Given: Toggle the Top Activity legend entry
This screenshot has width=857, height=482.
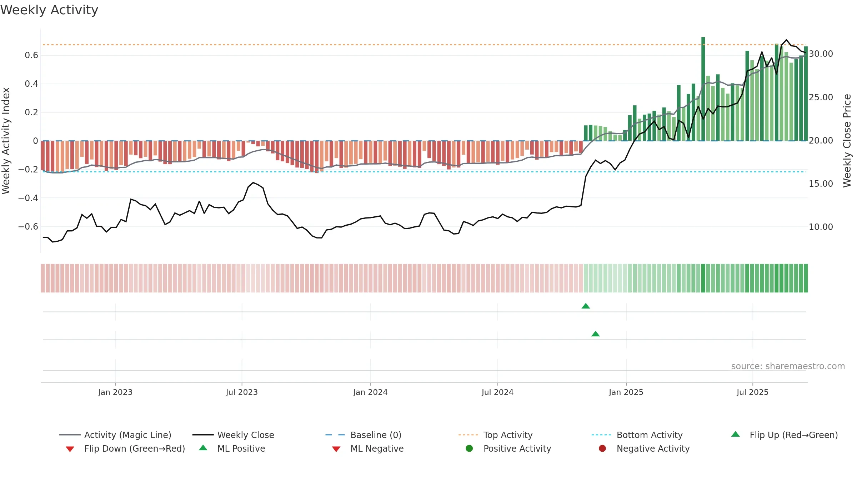Looking at the screenshot, I should [x=496, y=435].
